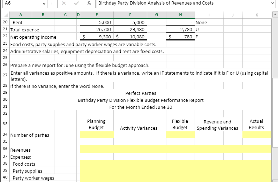Select row 36 header

(5, 149)
